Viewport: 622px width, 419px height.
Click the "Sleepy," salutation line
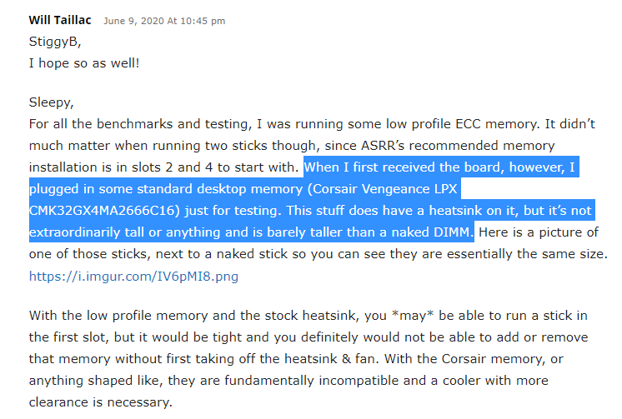click(x=52, y=103)
